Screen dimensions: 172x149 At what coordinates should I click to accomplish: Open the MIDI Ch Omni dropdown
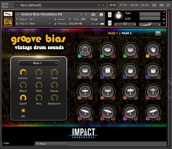(34, 24)
